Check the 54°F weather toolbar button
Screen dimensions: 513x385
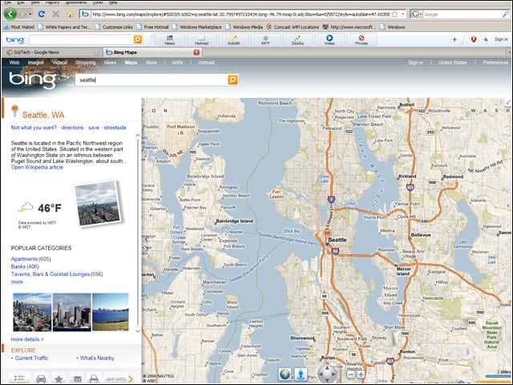[265, 40]
